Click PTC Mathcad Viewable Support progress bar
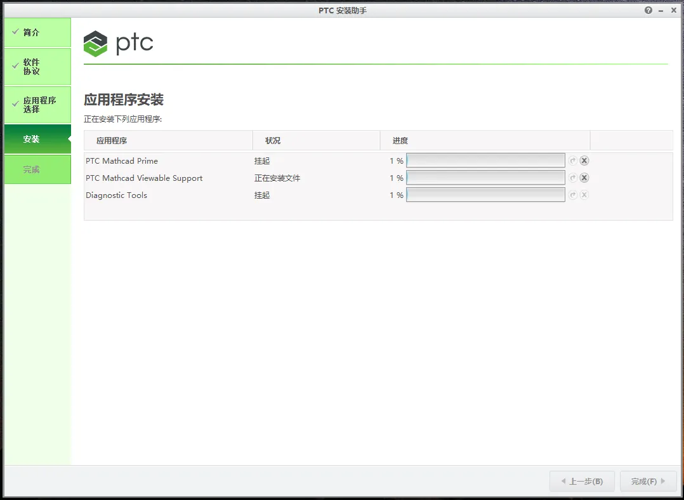Viewport: 684px width, 500px height. pos(485,177)
